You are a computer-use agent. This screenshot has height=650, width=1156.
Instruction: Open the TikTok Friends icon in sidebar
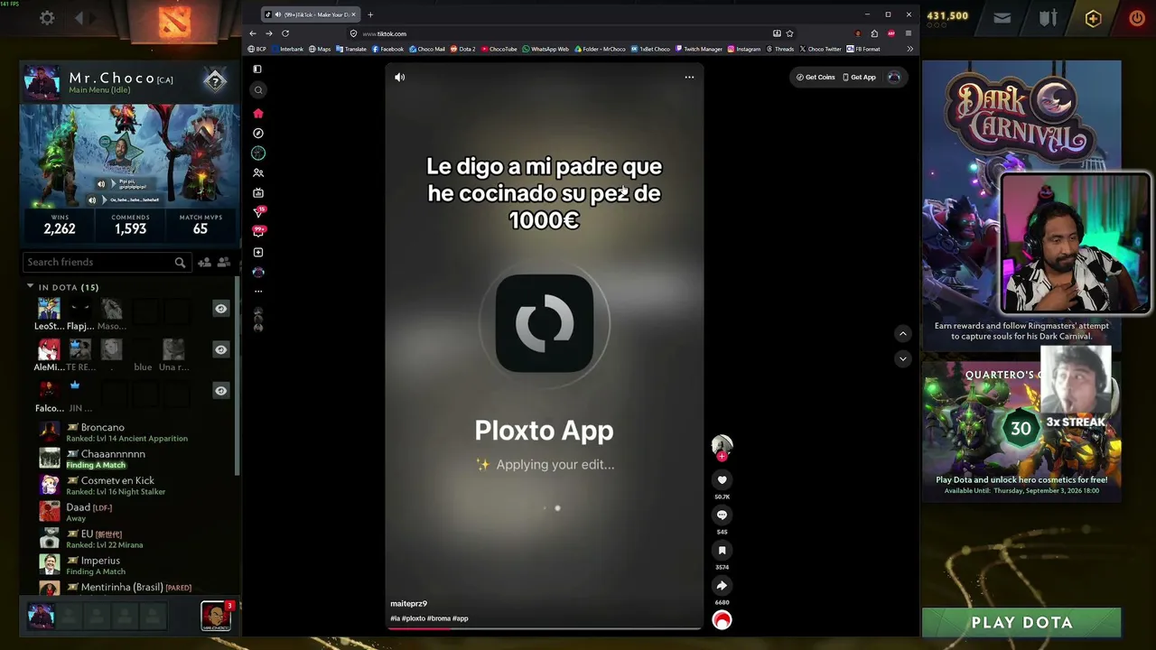point(257,172)
